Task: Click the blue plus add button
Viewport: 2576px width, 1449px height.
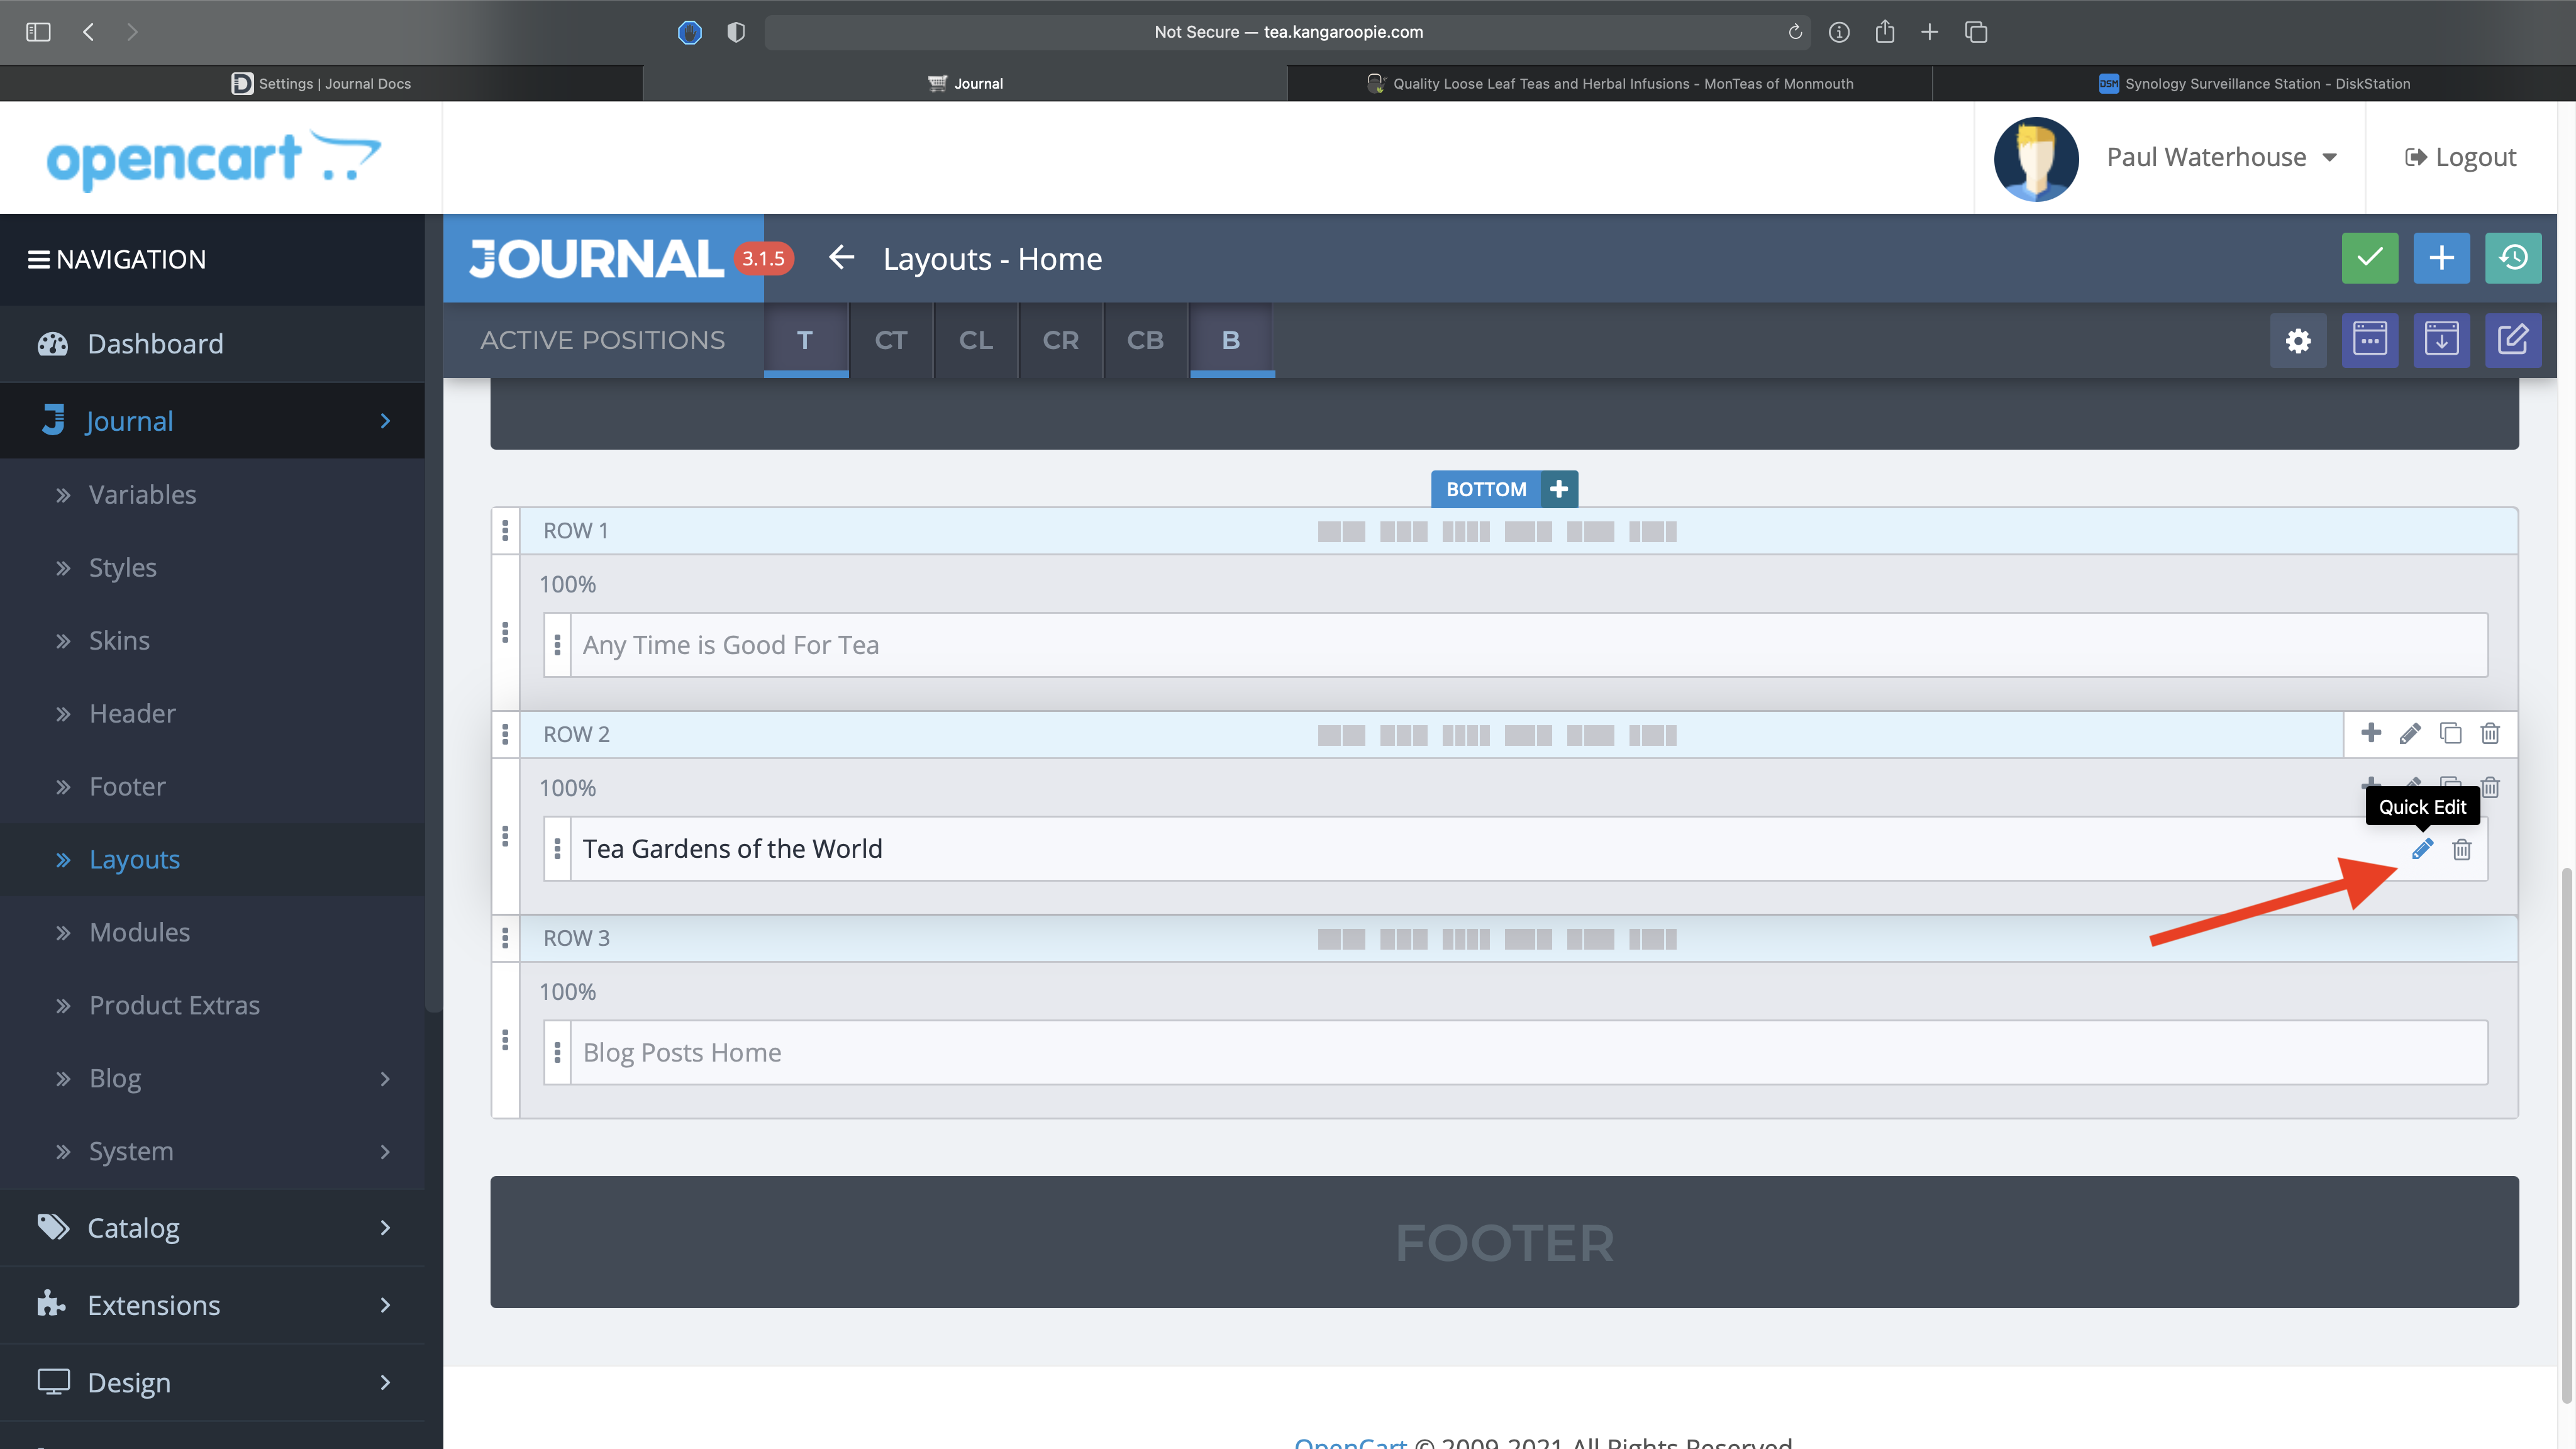Action: (x=2441, y=258)
